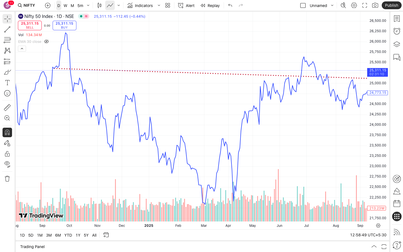This screenshot has width=403, height=252.
Task: Click the trash icon to remove drawings
Action: pos(7,179)
